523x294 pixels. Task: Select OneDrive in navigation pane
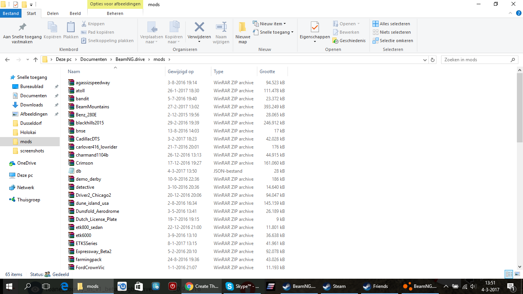click(26, 163)
